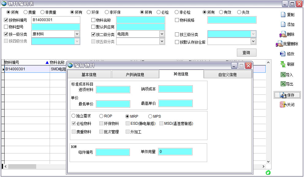Click the 批量删除 (Batch Delete) icon
Viewport: 304px width, 177px height.
point(287,44)
